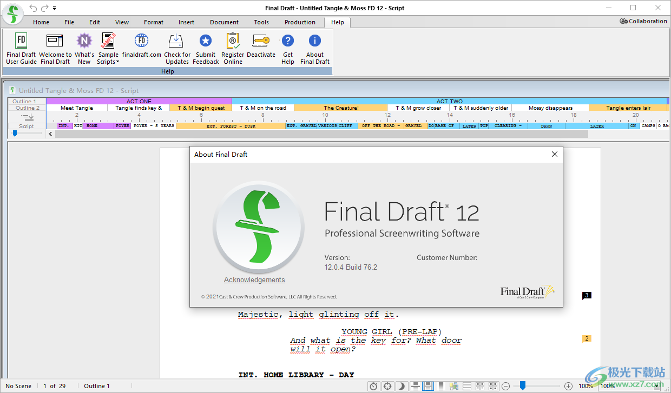
Task: Switch to Normal view layout icon
Action: point(415,386)
